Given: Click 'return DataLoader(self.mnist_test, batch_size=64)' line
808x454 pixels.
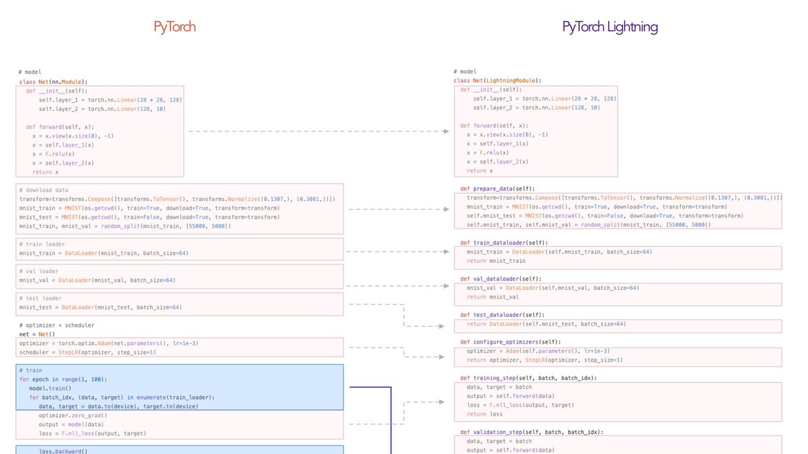Looking at the screenshot, I should click(x=546, y=324).
